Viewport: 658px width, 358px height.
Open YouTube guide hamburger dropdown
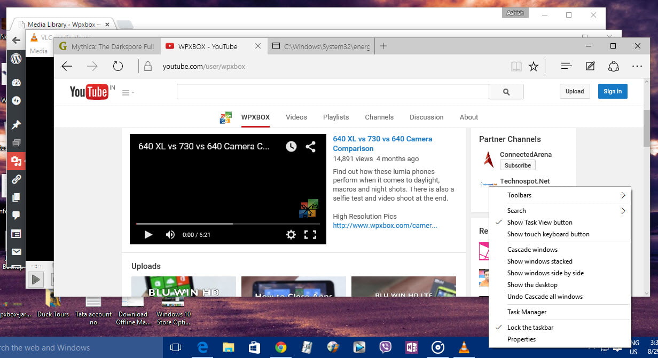click(x=128, y=93)
